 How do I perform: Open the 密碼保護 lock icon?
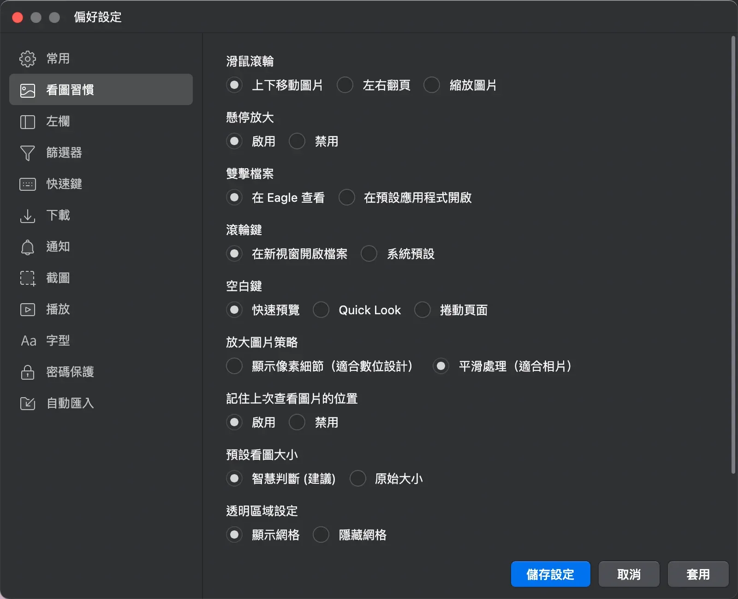click(28, 372)
